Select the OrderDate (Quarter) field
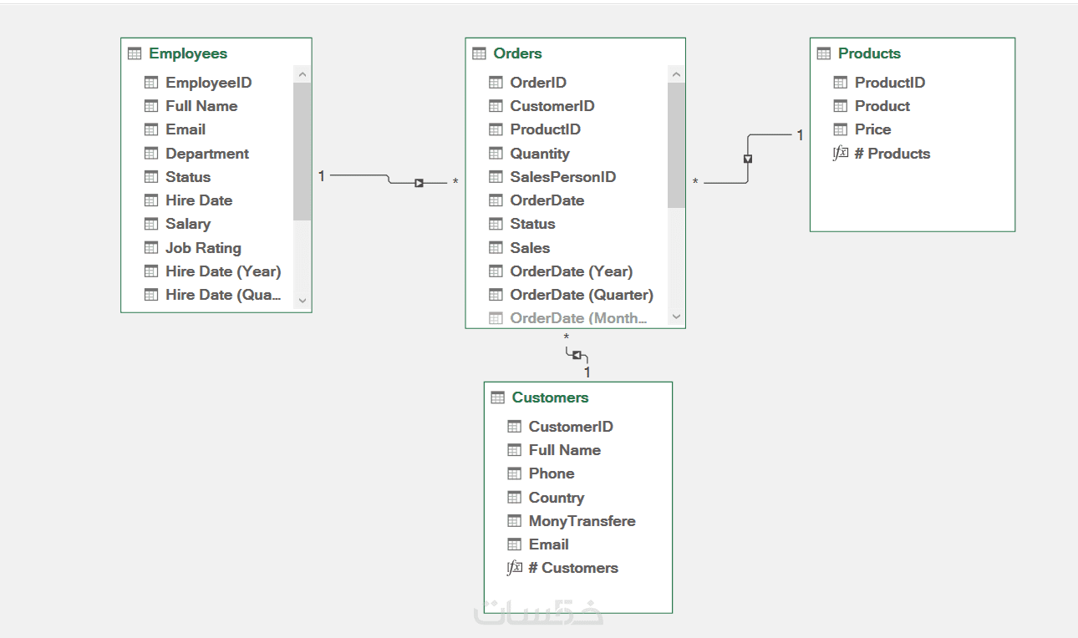Viewport: 1078px width, 638px height. [x=582, y=295]
